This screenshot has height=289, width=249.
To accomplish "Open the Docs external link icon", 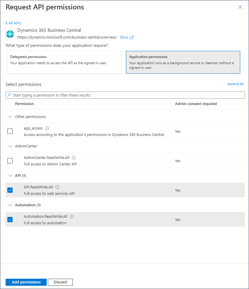I will coord(132,37).
